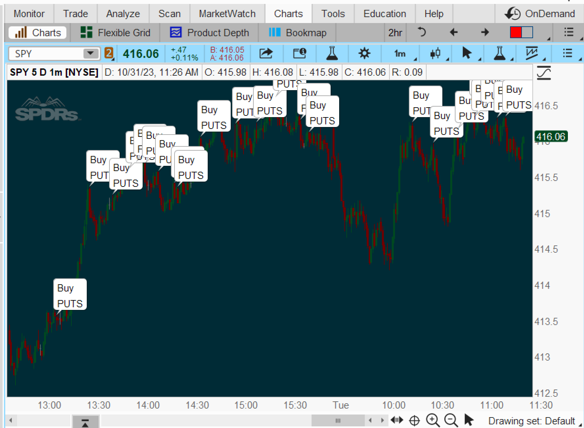The image size is (584, 428).
Task: Open chart settings gear icon
Action: point(364,53)
